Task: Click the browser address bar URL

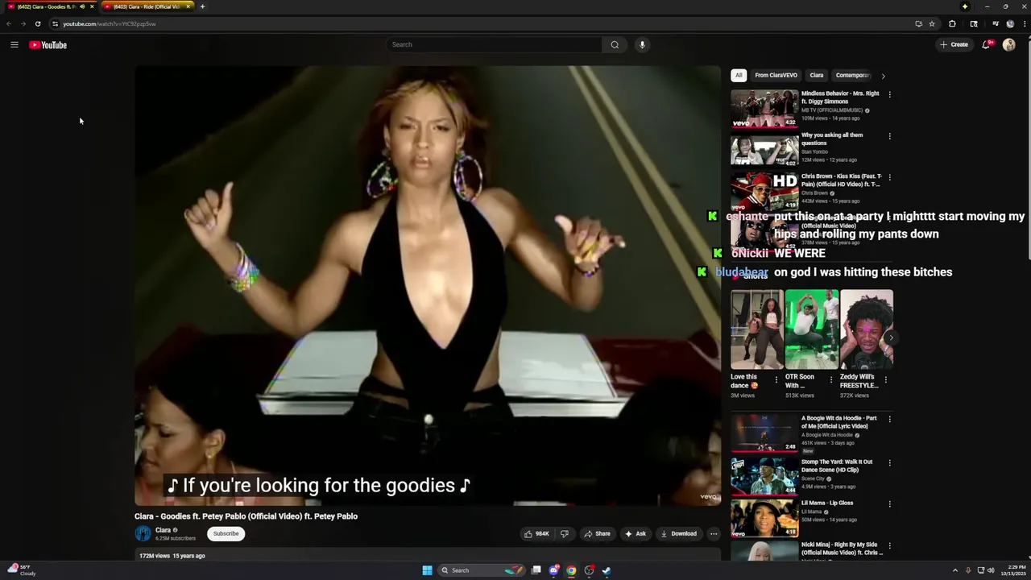Action: pos(110,24)
